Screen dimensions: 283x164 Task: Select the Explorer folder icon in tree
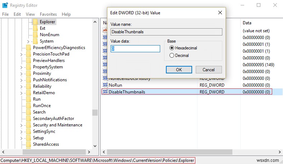(35, 22)
